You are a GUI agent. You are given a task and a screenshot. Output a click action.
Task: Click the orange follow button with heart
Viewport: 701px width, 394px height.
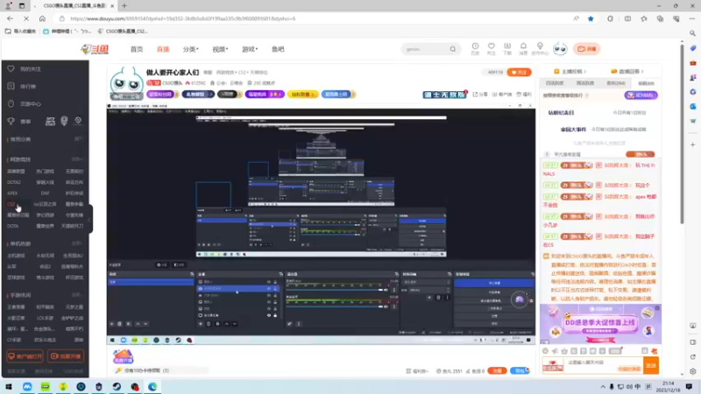(x=519, y=73)
